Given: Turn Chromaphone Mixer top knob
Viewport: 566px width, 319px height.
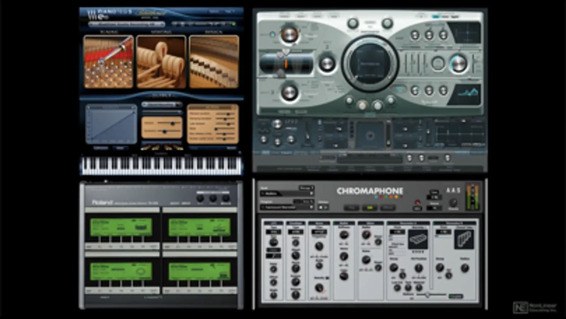Looking at the screenshot, I should (x=366, y=235).
